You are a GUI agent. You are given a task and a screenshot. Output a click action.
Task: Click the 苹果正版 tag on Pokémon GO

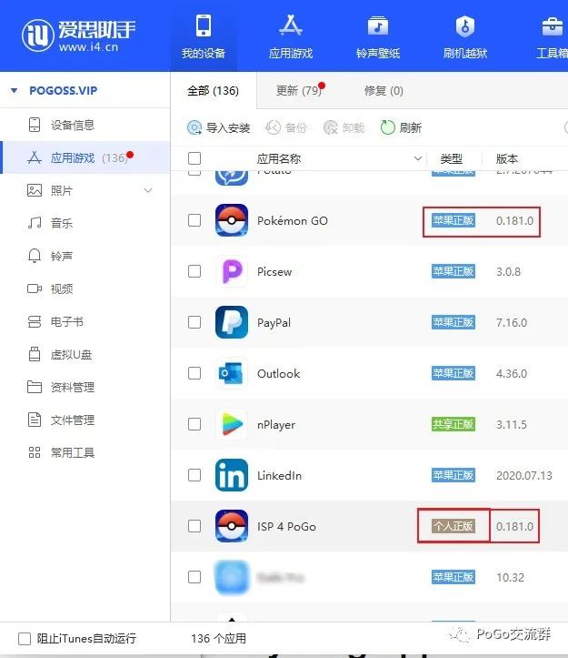click(x=453, y=220)
